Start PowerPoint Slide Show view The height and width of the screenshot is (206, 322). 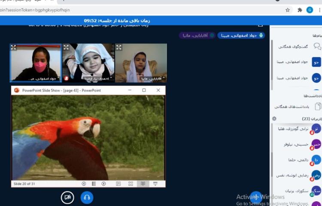coord(155,184)
